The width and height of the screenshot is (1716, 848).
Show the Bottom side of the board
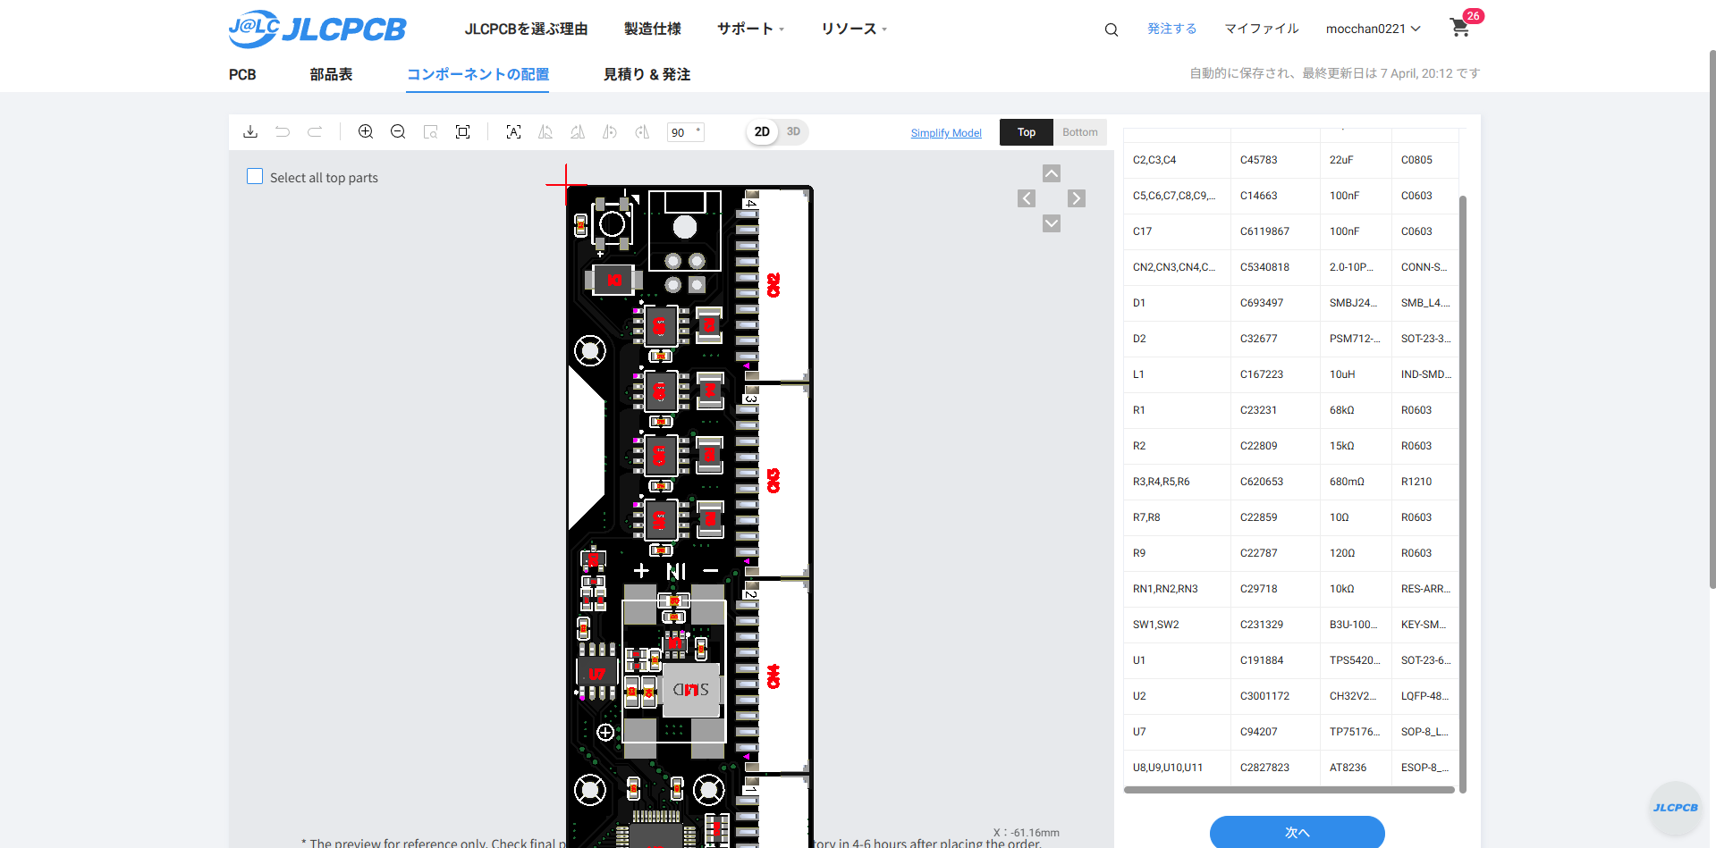[1080, 132]
